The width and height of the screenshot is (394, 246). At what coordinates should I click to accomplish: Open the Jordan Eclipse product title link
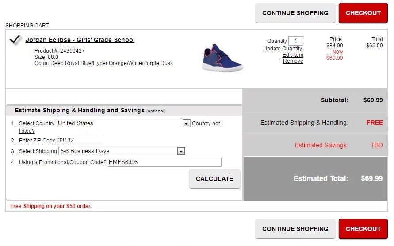click(x=80, y=40)
